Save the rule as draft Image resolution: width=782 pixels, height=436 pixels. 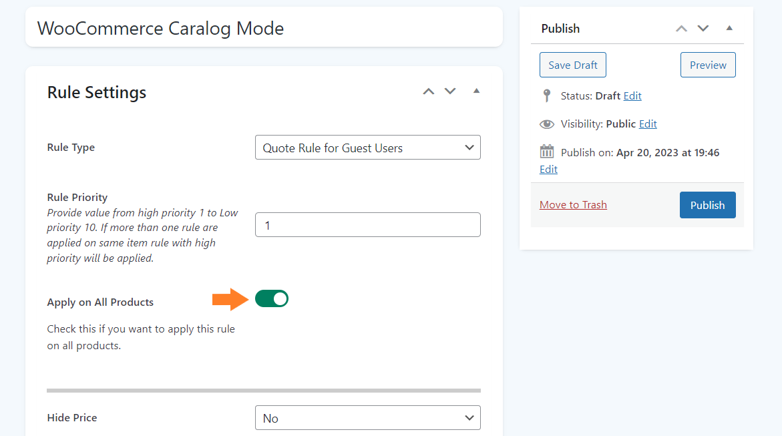pos(572,65)
